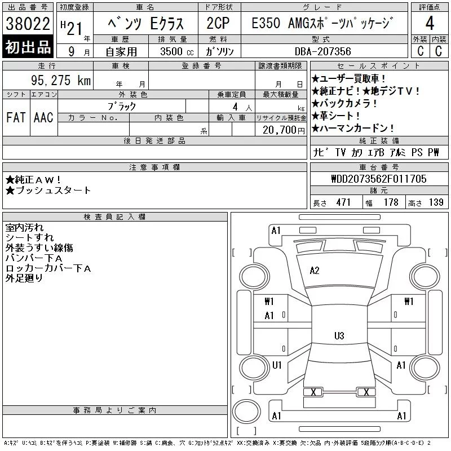Click the 譲渡書類期限 header
The height and width of the screenshot is (451, 451).
280,65
